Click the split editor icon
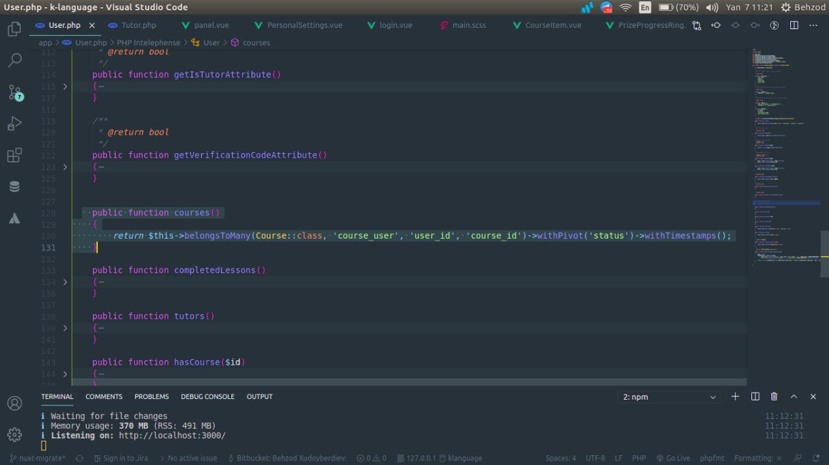The image size is (829, 465). click(x=794, y=25)
